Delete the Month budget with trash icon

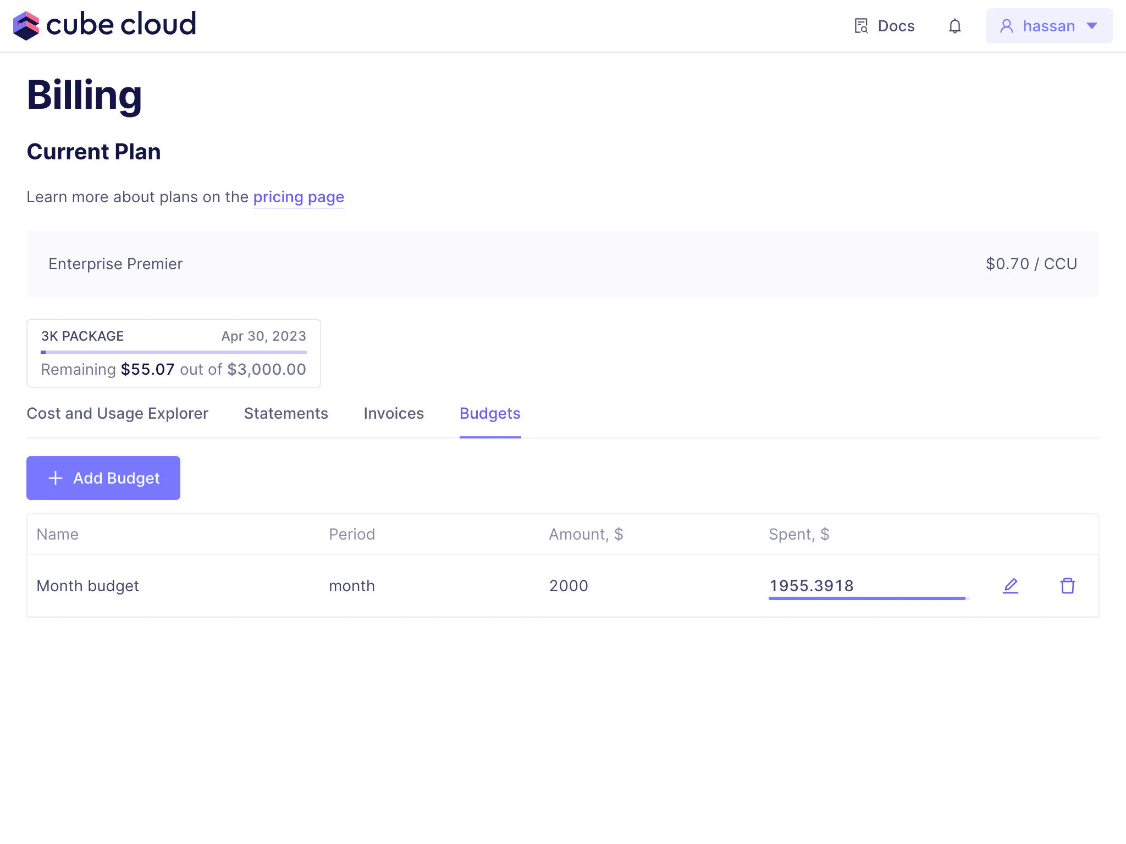pos(1068,586)
